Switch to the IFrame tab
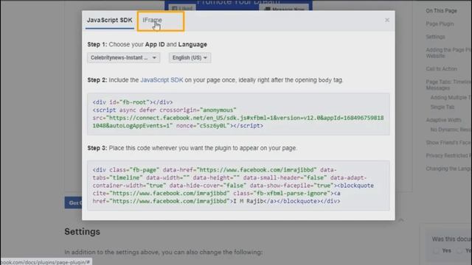This screenshot has height=265, width=472. coord(153,20)
